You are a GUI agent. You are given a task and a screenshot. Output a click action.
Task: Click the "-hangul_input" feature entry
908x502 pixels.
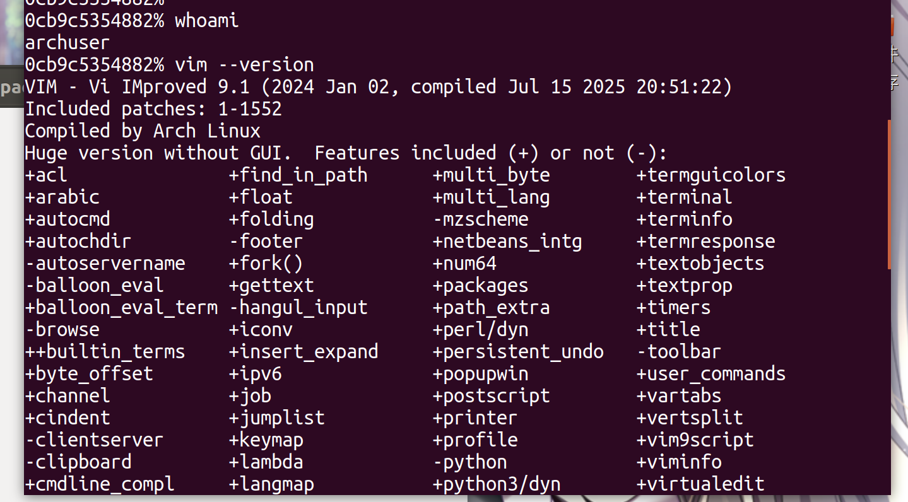(x=298, y=308)
